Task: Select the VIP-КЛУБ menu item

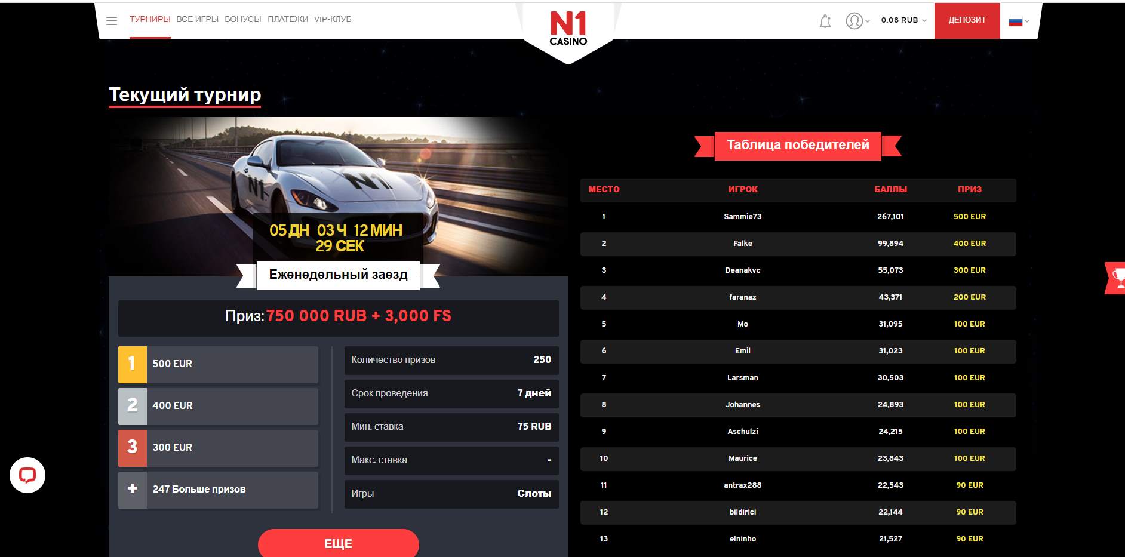Action: 333,20
